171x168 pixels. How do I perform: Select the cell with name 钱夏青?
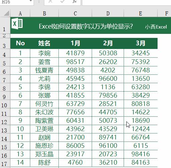(x=44, y=70)
